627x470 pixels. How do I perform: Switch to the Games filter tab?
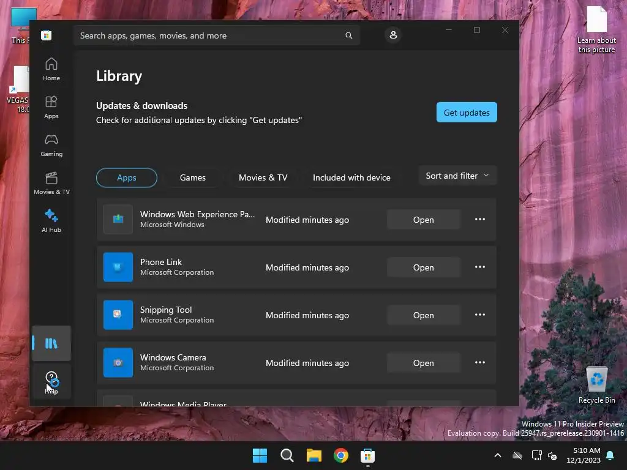193,177
